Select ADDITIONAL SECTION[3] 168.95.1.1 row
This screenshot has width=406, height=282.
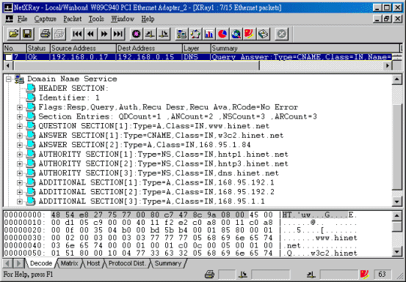pos(152,201)
